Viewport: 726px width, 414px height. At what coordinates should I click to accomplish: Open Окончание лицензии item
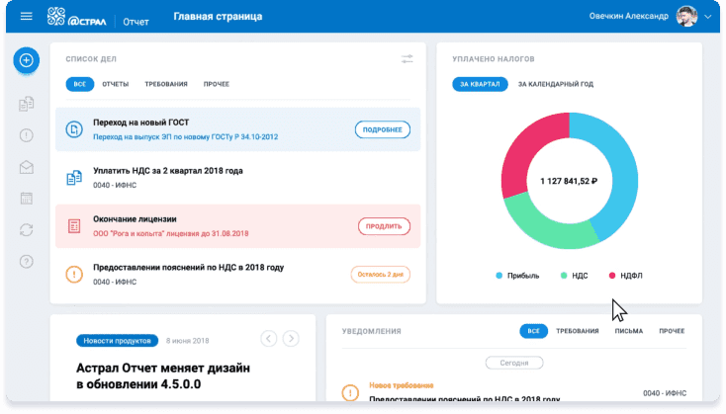tap(237, 226)
